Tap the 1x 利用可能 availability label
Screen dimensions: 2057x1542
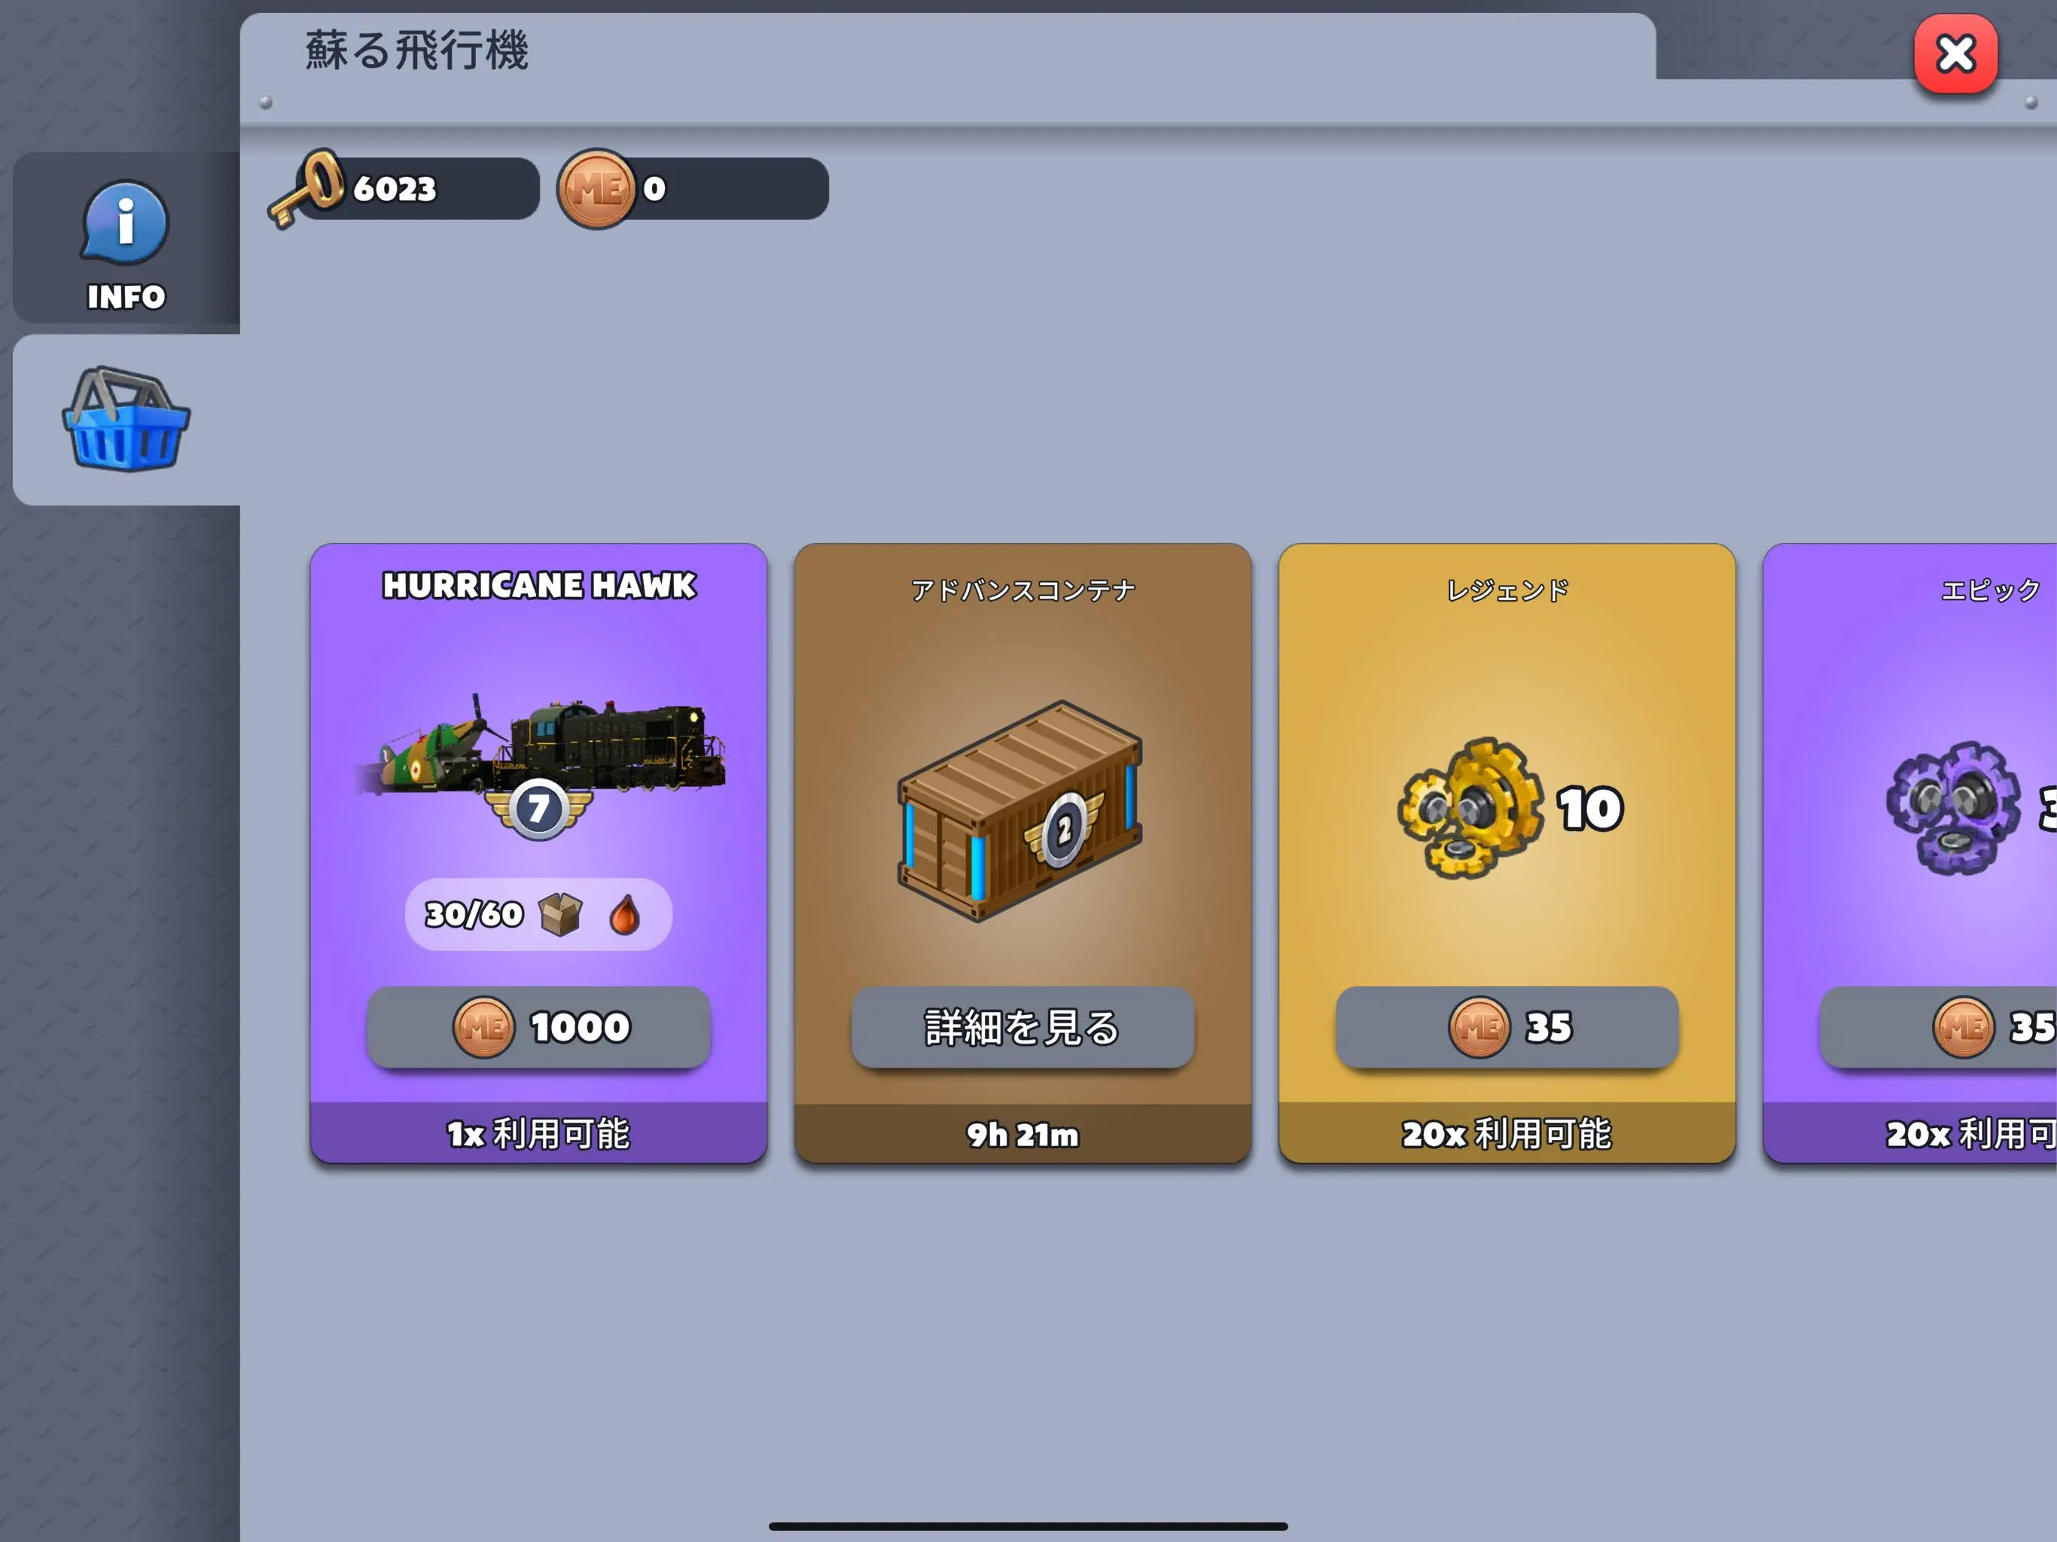(x=538, y=1134)
